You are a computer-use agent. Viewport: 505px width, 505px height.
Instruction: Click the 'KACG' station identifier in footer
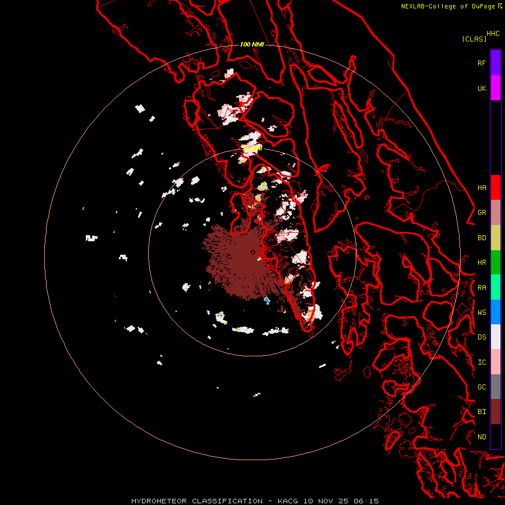(288, 501)
